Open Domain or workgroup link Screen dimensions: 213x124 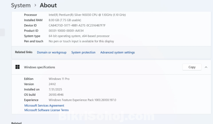point(52,52)
